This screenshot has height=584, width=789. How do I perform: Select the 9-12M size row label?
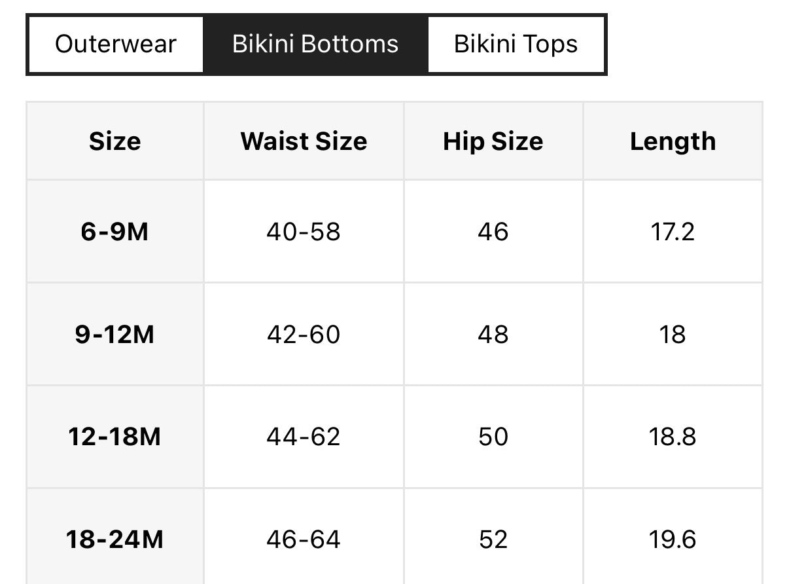115,335
